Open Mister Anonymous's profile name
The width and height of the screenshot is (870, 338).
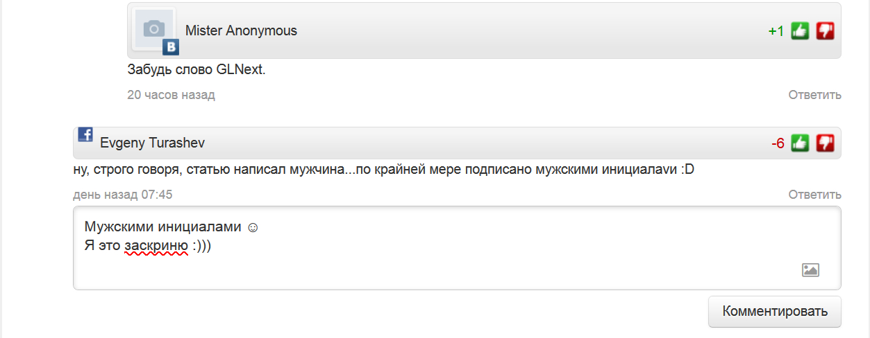[x=241, y=30]
